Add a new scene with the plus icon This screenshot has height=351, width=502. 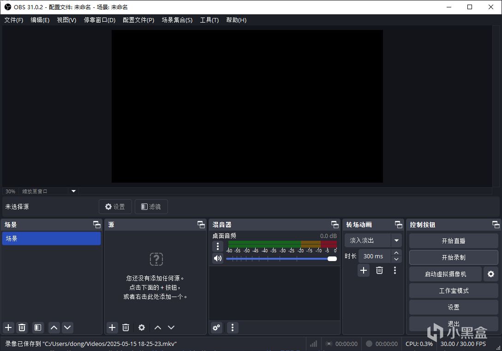8,327
